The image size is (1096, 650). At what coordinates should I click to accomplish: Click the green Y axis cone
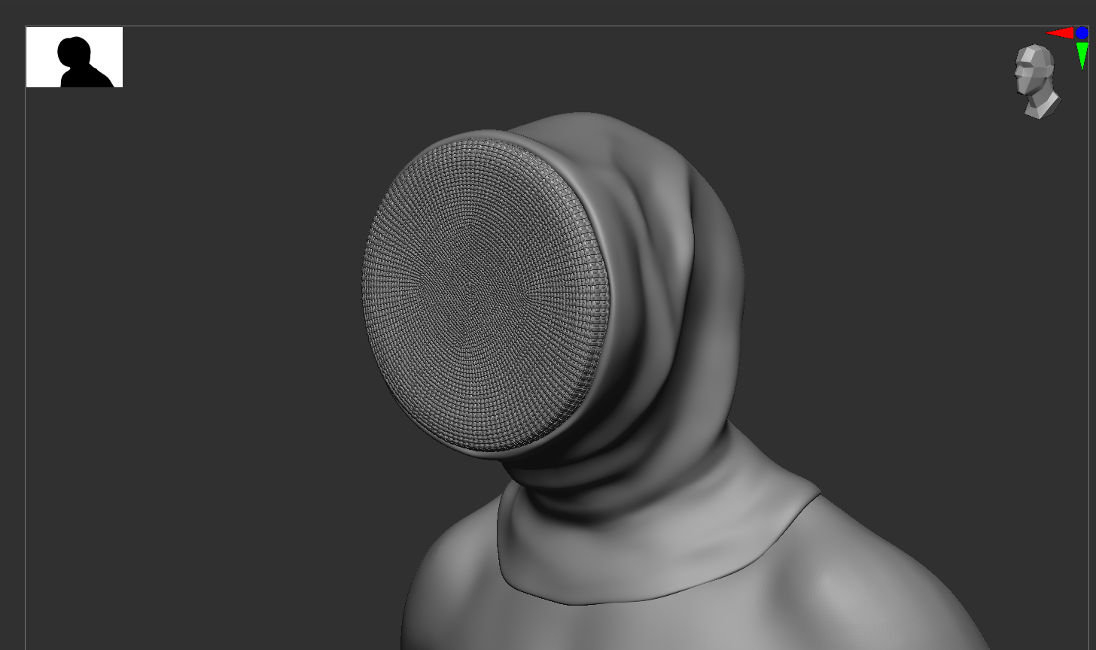point(1082,54)
